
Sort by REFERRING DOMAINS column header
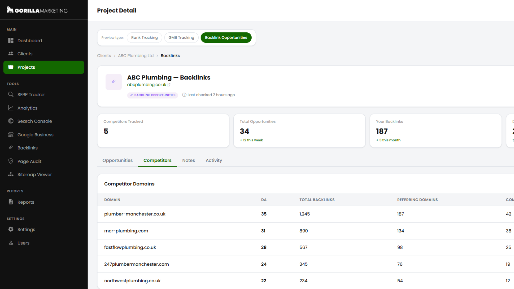click(417, 200)
